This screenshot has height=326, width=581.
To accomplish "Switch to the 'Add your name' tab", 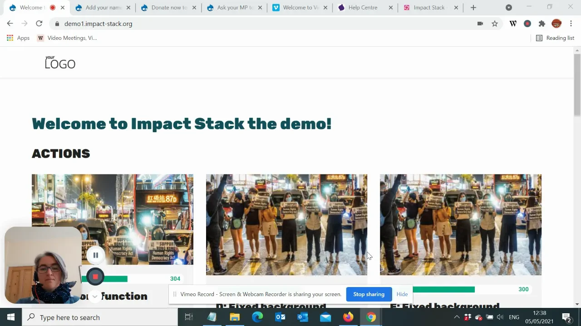I will pyautogui.click(x=103, y=7).
